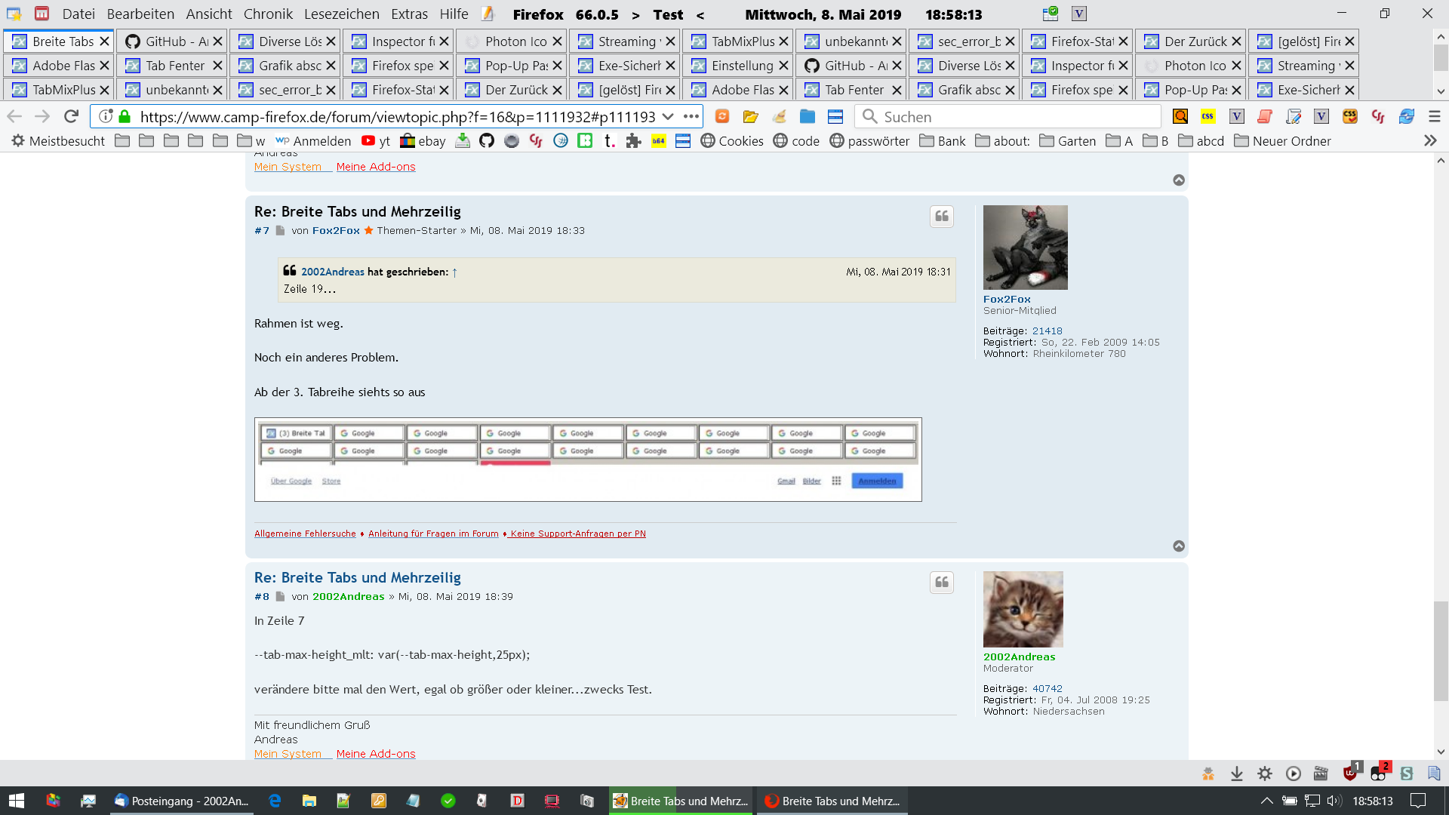The height and width of the screenshot is (815, 1449).
Task: Open the hamburger application menu
Action: pyautogui.click(x=1434, y=116)
